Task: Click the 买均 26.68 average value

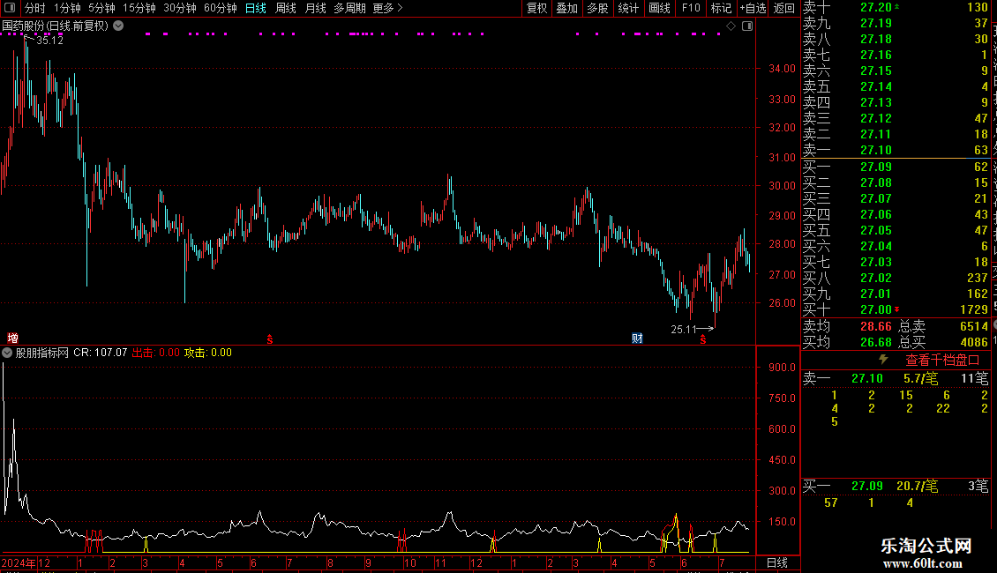Action: coord(875,342)
